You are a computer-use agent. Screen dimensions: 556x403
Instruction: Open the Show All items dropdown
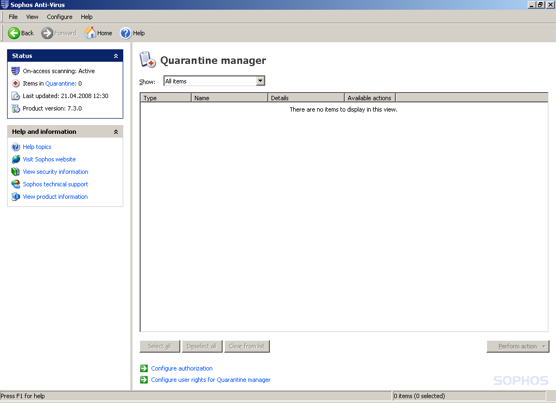[x=260, y=81]
